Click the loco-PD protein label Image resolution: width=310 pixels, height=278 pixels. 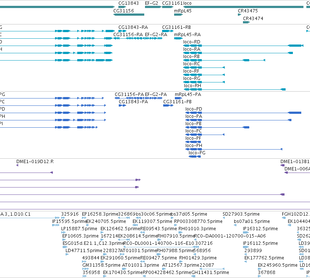[193, 109]
